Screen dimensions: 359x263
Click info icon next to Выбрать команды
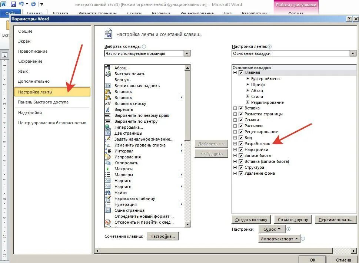click(144, 46)
